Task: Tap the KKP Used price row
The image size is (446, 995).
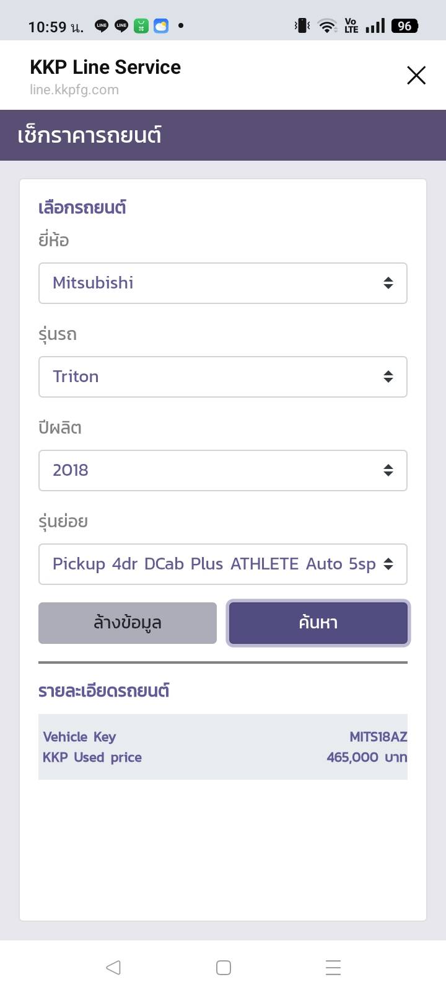Action: [x=223, y=757]
